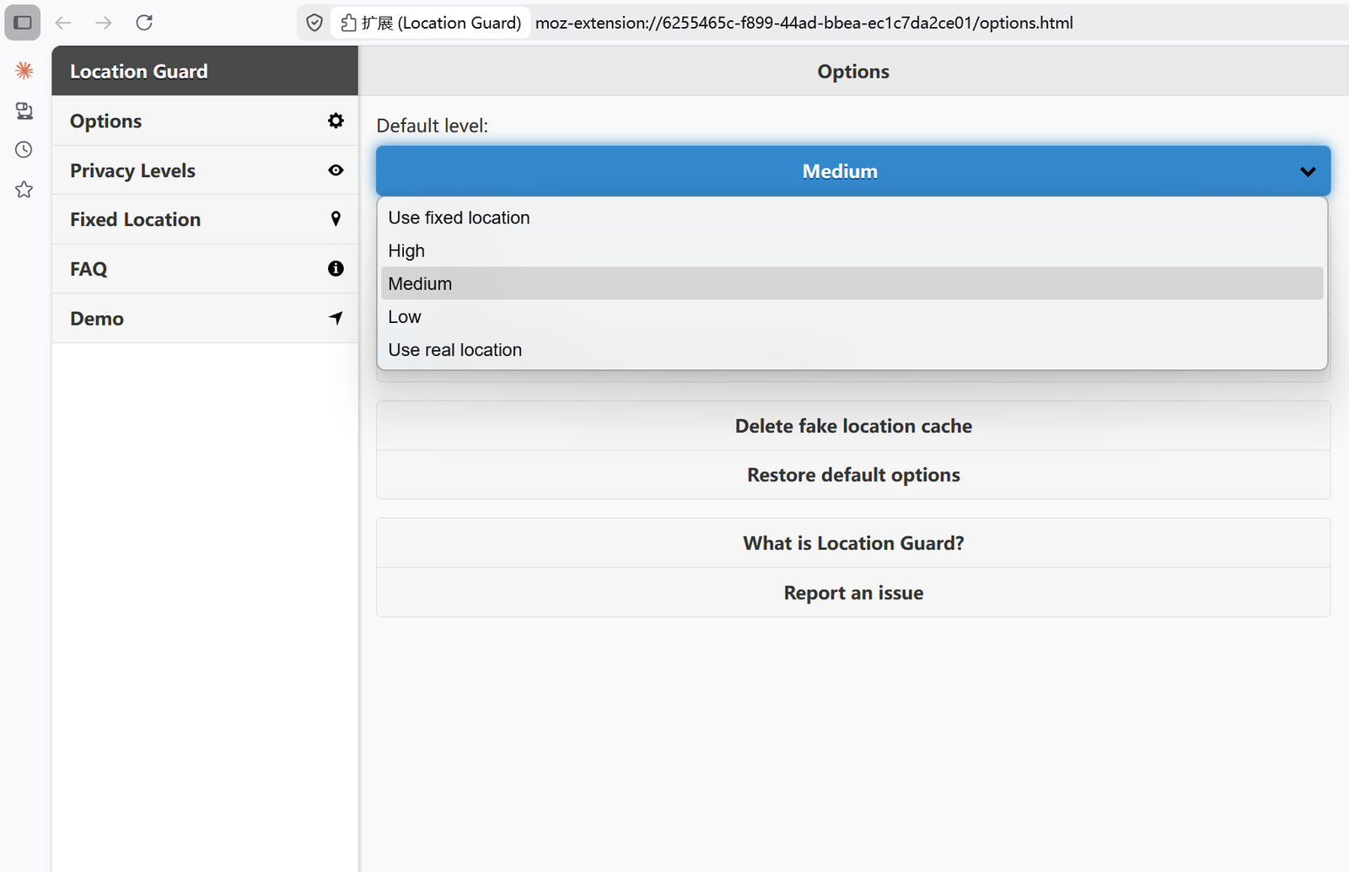Click the (Location Guard) extension label
This screenshot has width=1349, height=872.
click(x=460, y=23)
